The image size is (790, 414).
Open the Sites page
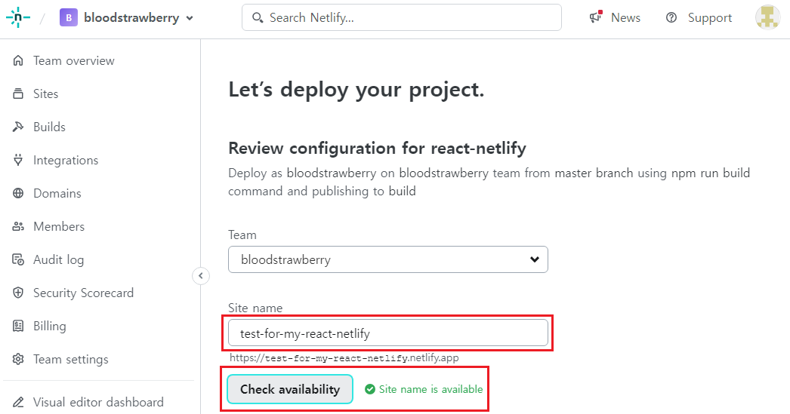[x=45, y=94]
